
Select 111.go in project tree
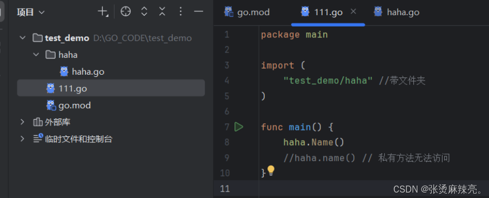click(111, 88)
